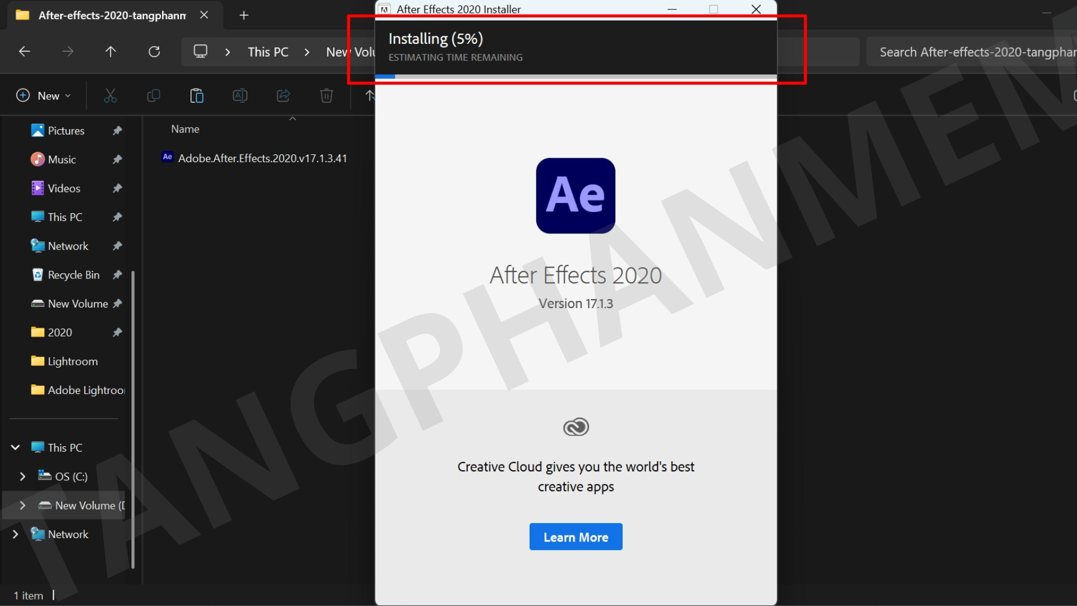
Task: Click the Share icon in toolbar
Action: click(283, 95)
